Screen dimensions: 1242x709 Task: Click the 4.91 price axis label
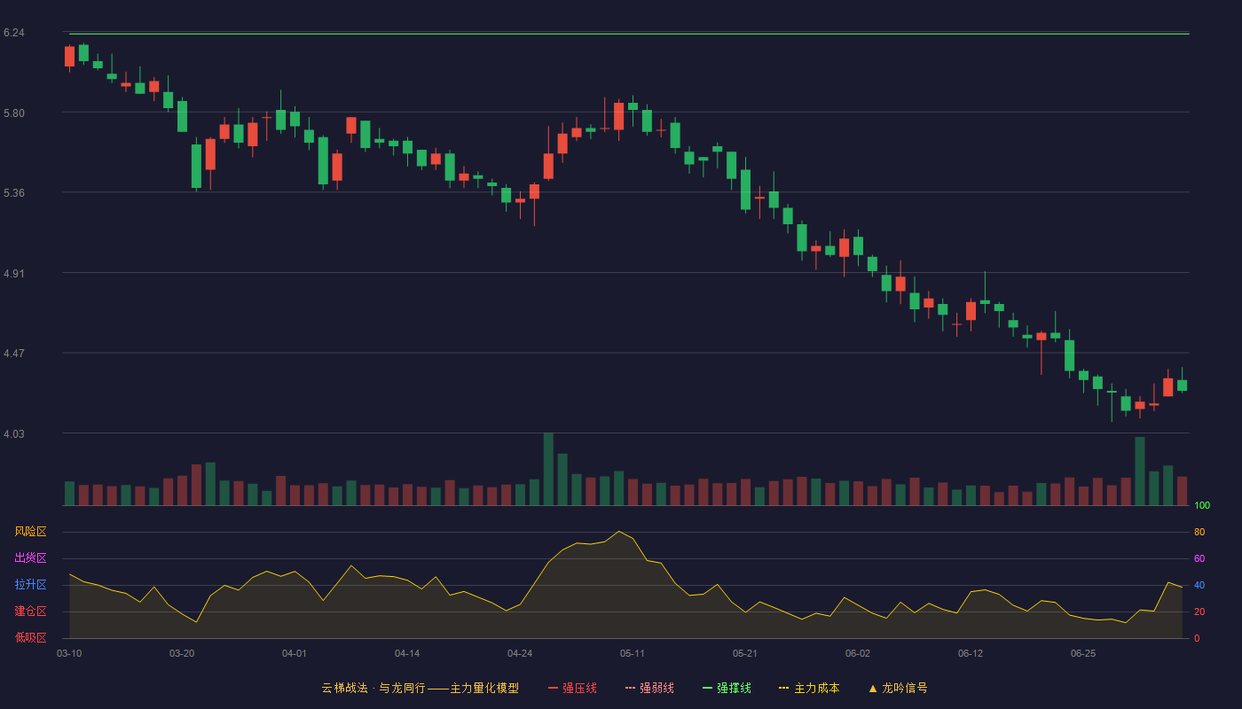click(14, 274)
